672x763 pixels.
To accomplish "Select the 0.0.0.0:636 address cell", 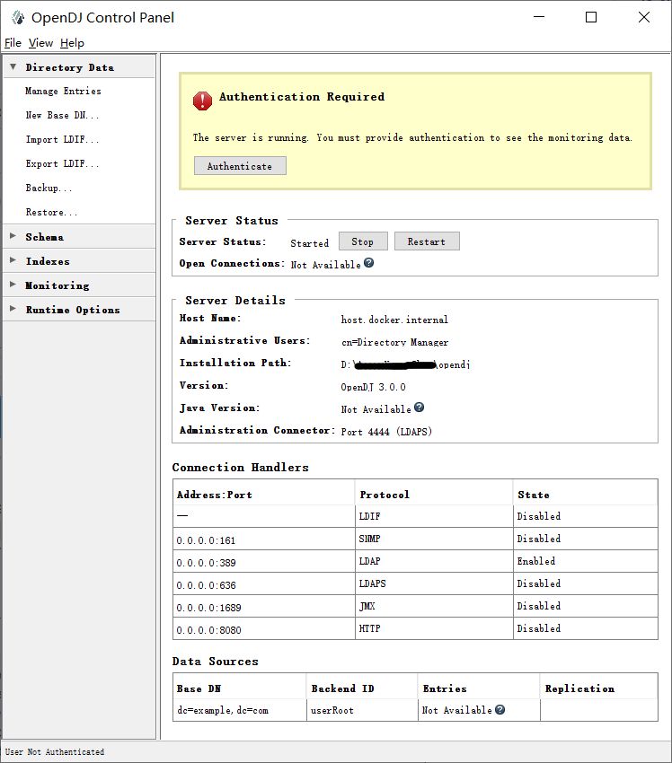I will (263, 584).
